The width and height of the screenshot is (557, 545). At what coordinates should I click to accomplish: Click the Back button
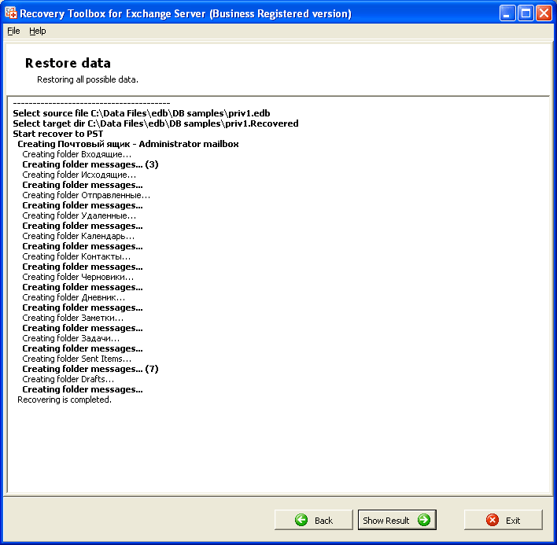click(x=314, y=520)
